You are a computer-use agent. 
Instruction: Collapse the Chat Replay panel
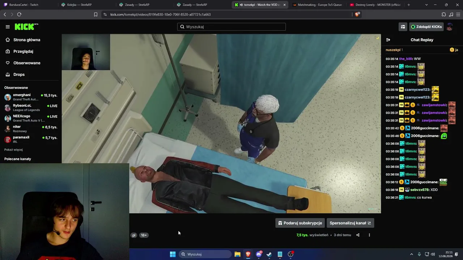pyautogui.click(x=388, y=40)
